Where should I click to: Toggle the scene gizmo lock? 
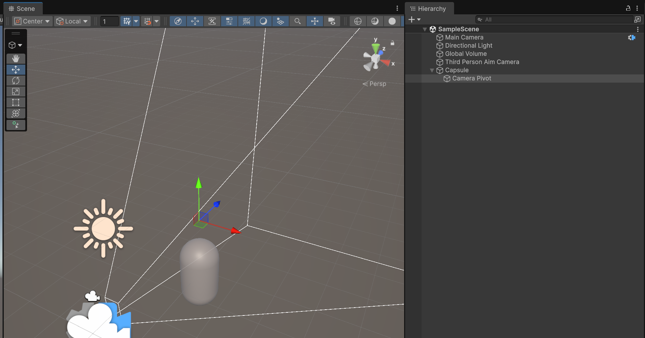pyautogui.click(x=392, y=43)
